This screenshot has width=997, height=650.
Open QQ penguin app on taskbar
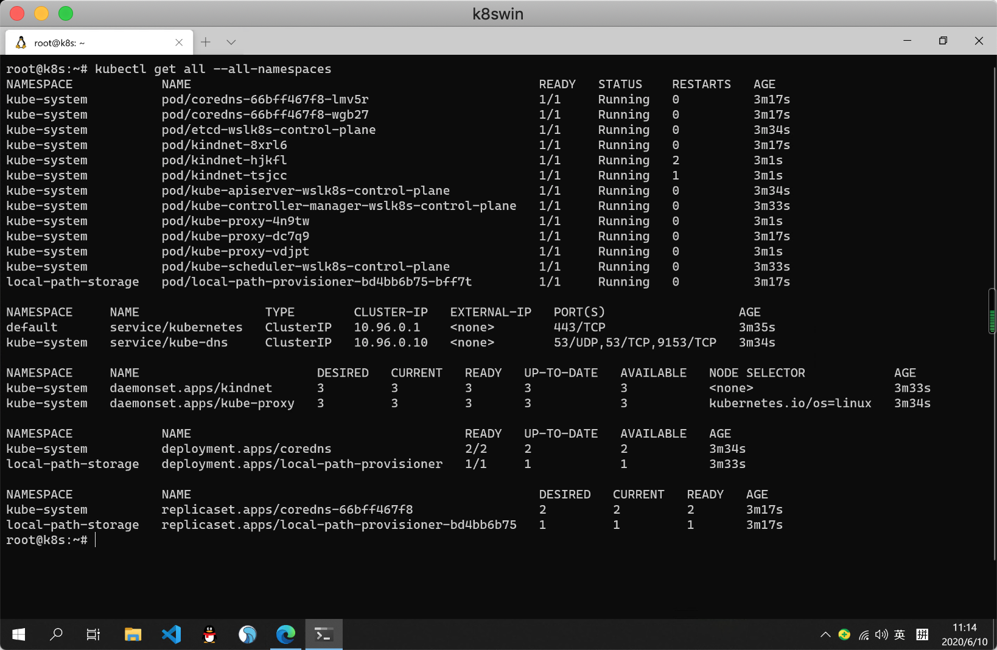[x=209, y=635]
